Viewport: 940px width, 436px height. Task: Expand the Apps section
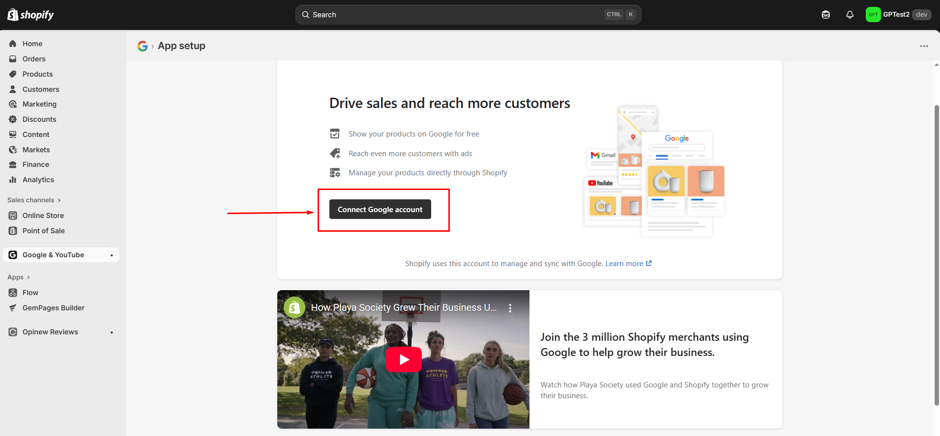click(x=19, y=277)
